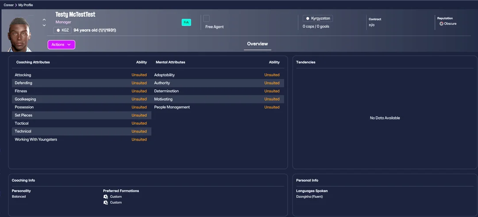Select the Authority mental attribute row
The image size is (478, 217).
(217, 83)
